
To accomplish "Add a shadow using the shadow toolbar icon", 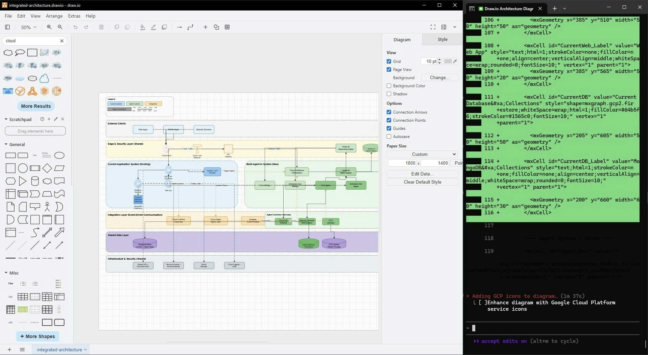I will [x=164, y=27].
